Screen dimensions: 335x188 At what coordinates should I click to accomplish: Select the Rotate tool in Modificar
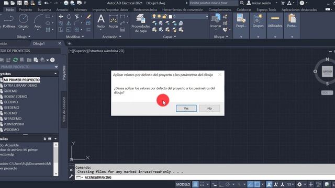point(69,17)
